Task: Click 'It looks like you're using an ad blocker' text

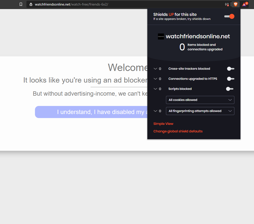Action: pyautogui.click(x=85, y=80)
